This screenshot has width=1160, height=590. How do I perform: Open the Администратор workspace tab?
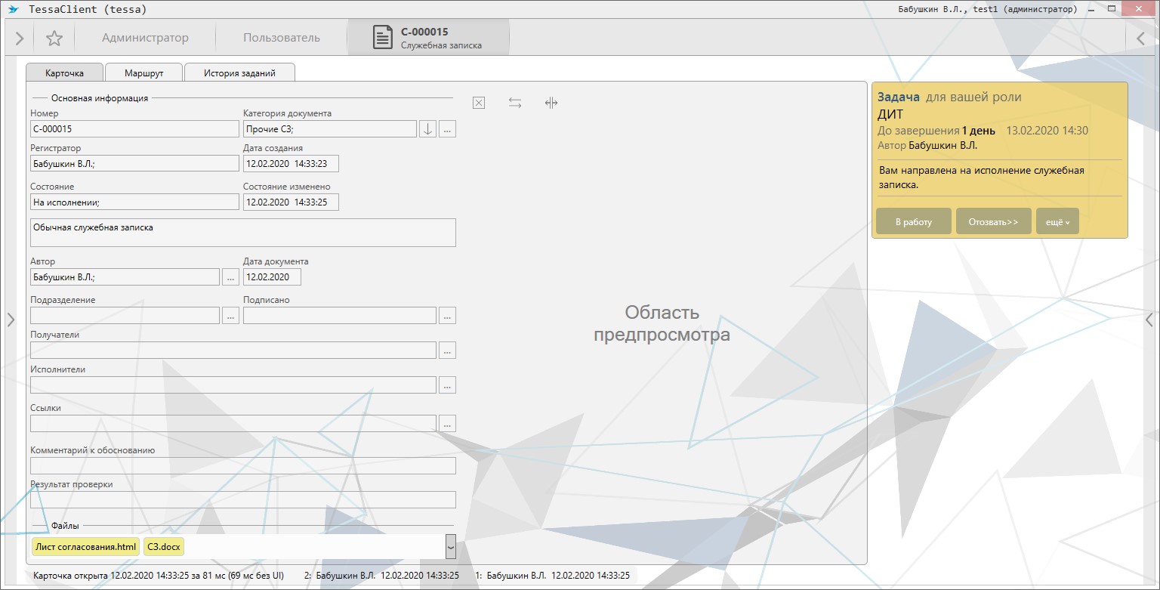[145, 38]
